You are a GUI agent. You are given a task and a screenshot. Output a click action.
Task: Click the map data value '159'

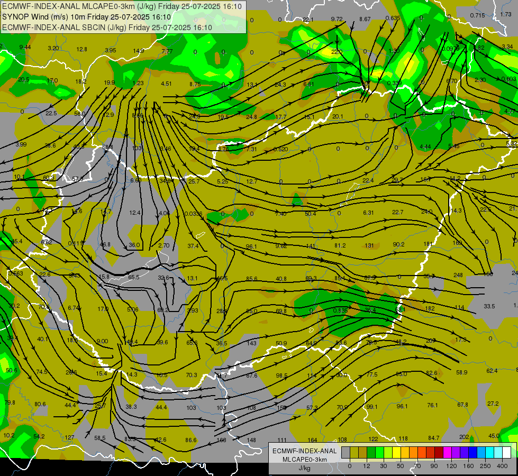click(x=281, y=408)
